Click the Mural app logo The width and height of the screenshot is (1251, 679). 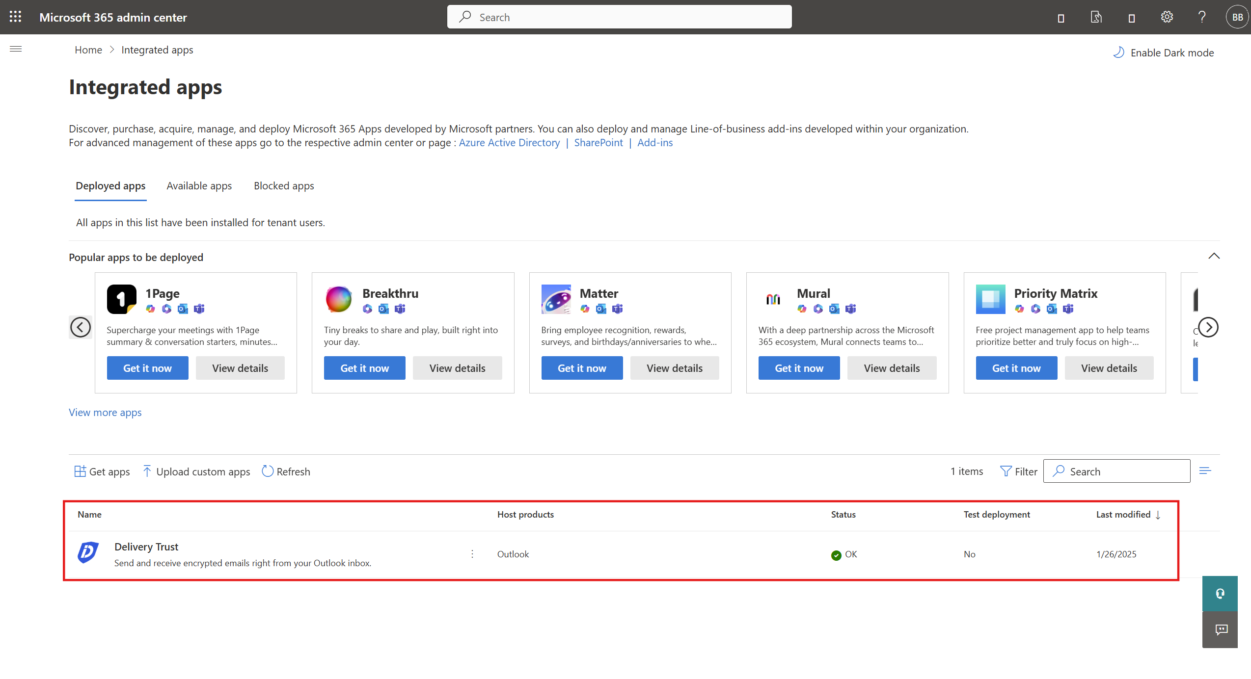tap(773, 299)
